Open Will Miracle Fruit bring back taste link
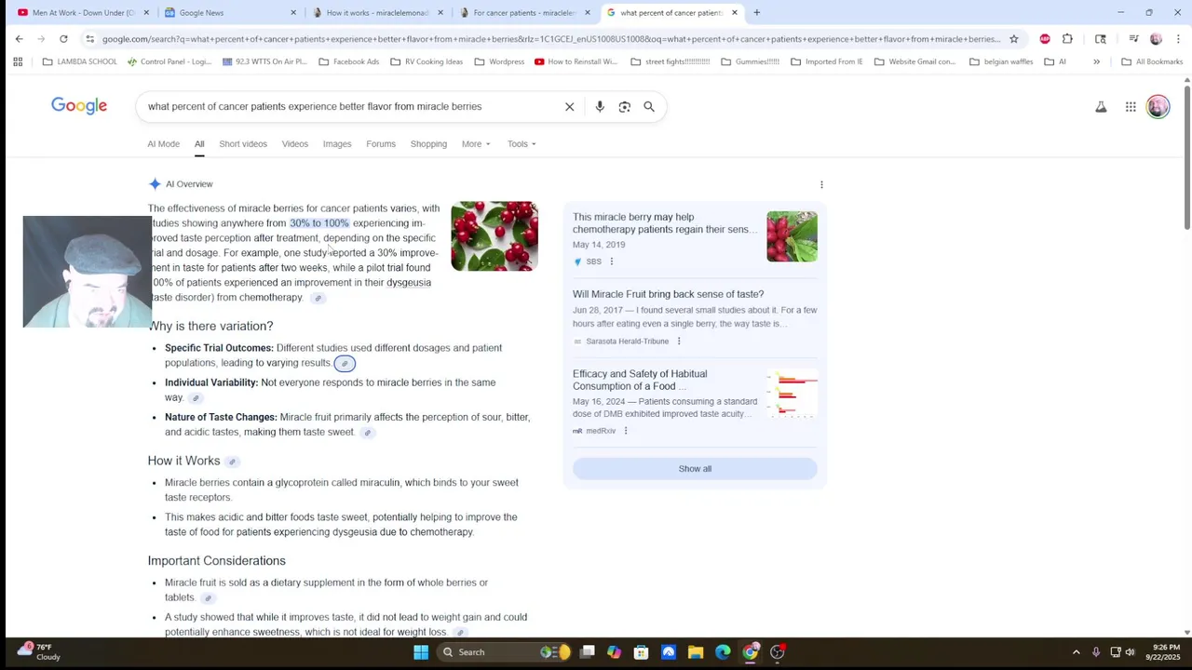 pyautogui.click(x=668, y=294)
